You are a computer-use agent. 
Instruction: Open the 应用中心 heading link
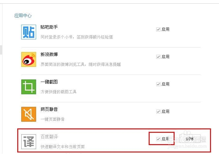click(23, 16)
